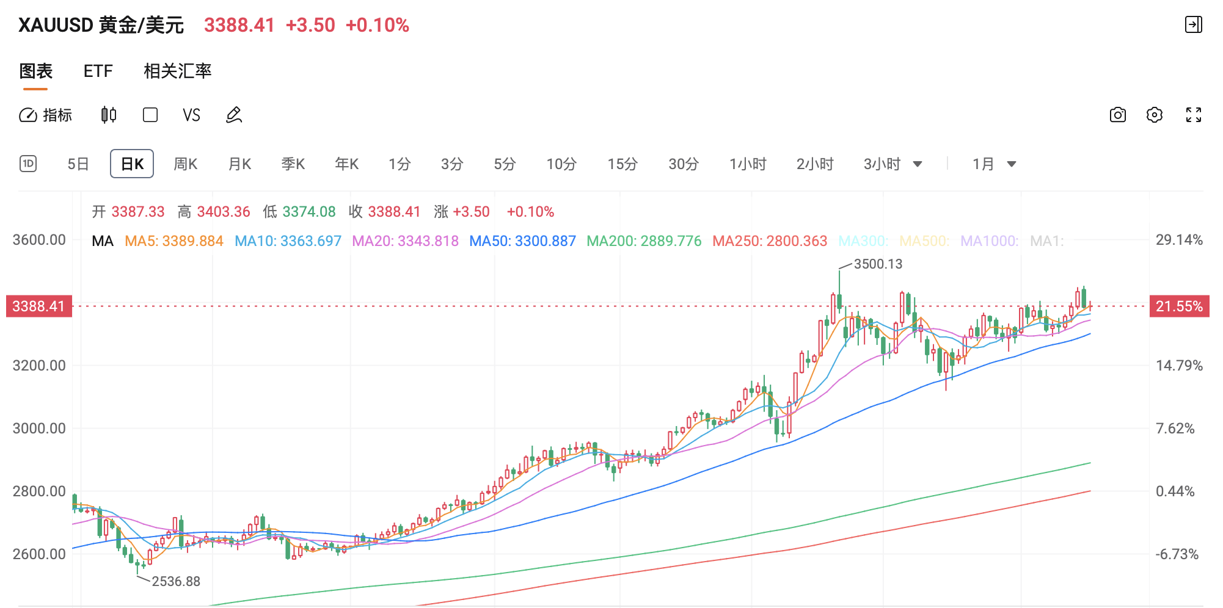This screenshot has width=1223, height=608.
Task: Open the indicators (指标) gauge icon
Action: (28, 115)
